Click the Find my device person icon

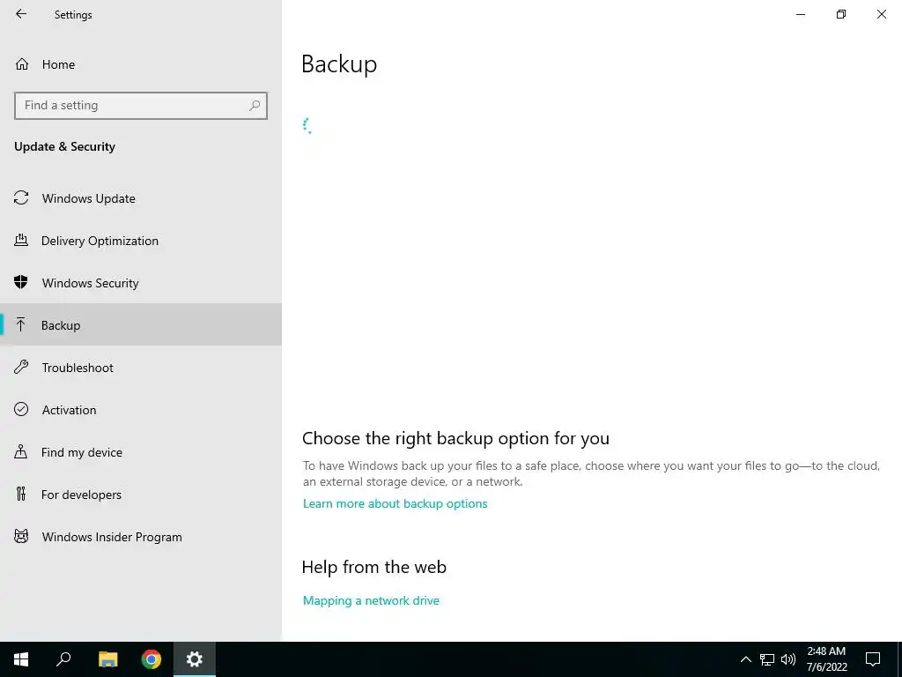[x=21, y=451]
